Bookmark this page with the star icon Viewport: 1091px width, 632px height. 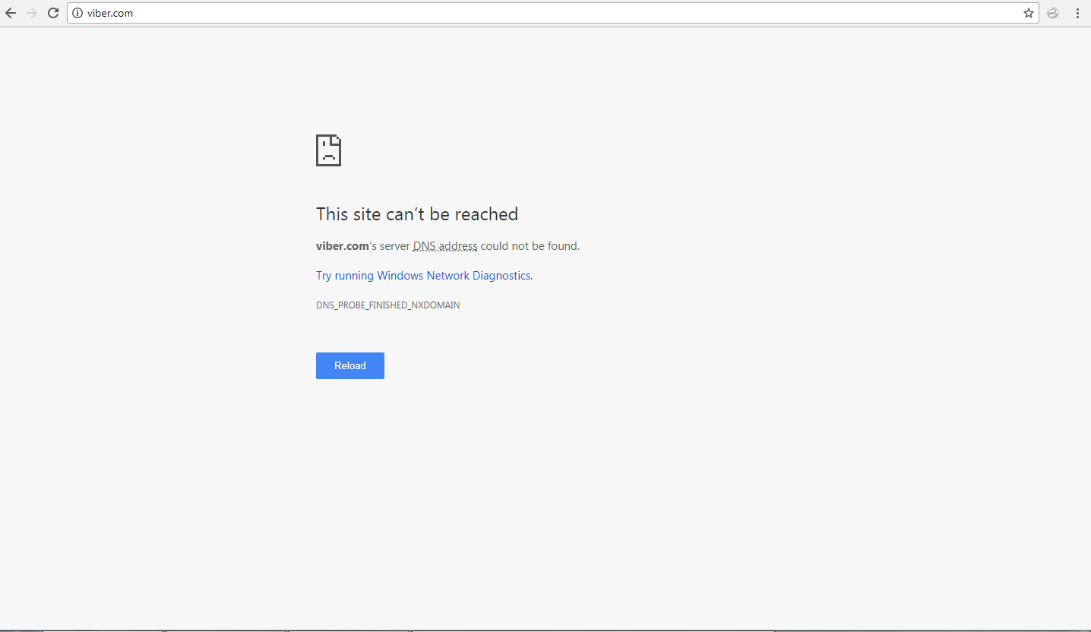1029,13
